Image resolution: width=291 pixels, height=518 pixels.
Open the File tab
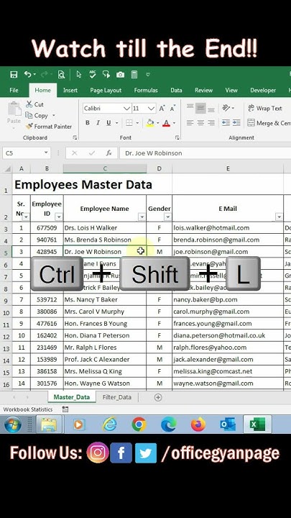coord(14,90)
